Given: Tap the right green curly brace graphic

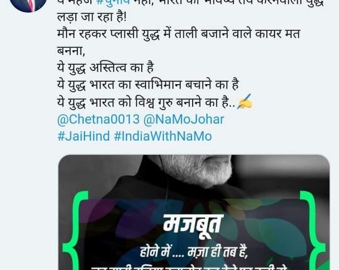Looking at the screenshot, I should pos(313,230).
